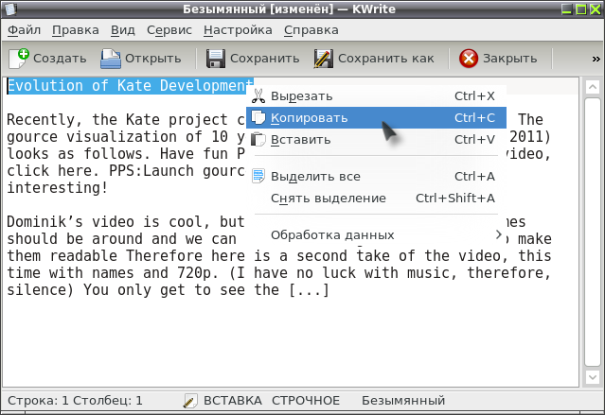Click the red Закрыть icon
This screenshot has width=605, height=415.
pyautogui.click(x=469, y=59)
